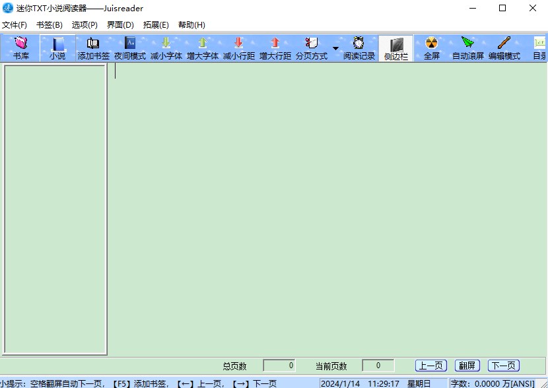Close the Juisreader window
The height and width of the screenshot is (388, 548).
533,8
